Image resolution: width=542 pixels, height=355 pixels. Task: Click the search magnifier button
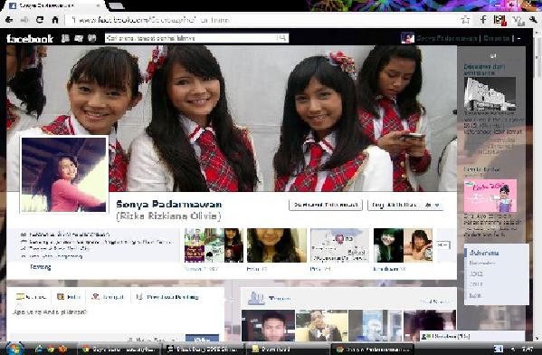pyautogui.click(x=282, y=38)
